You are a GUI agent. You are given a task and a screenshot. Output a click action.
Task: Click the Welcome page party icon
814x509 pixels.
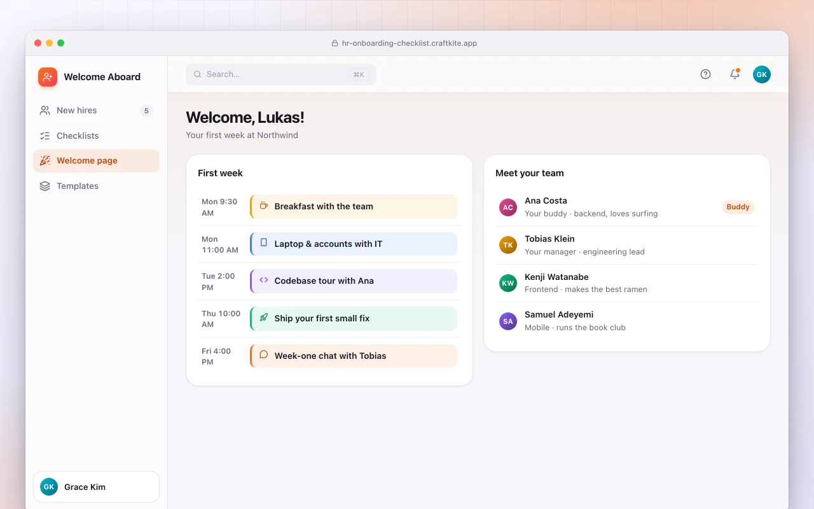(45, 161)
